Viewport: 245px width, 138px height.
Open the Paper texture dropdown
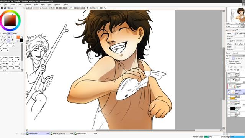[240, 33]
